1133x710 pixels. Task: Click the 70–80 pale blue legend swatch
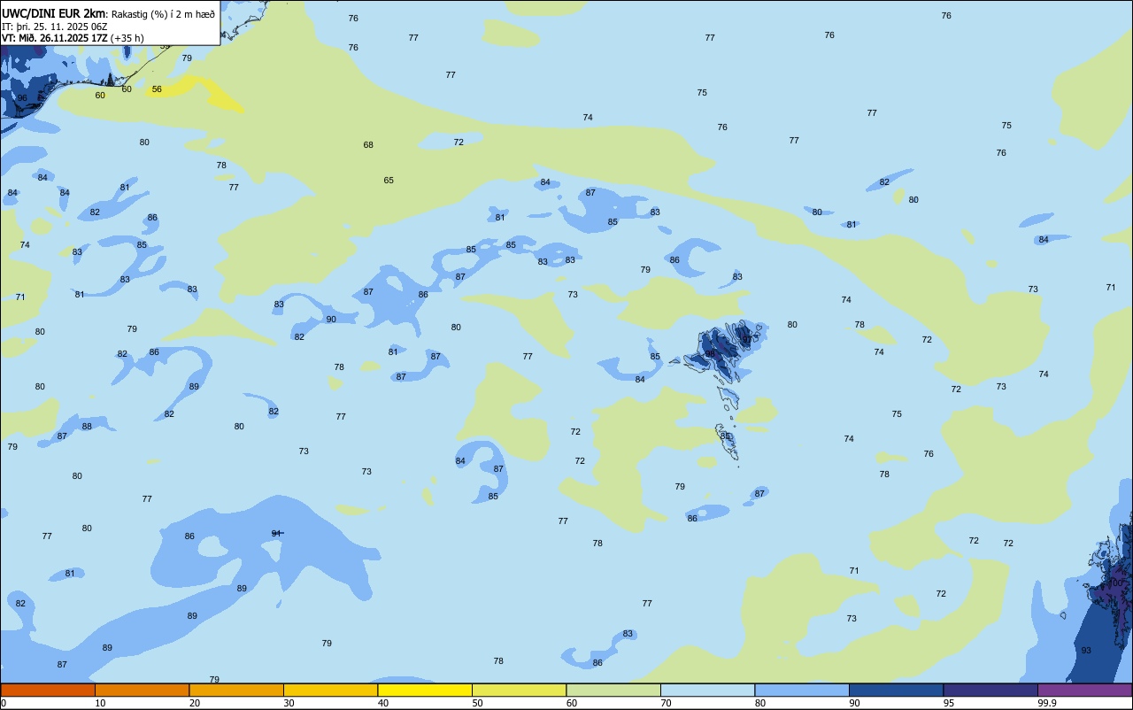(707, 690)
